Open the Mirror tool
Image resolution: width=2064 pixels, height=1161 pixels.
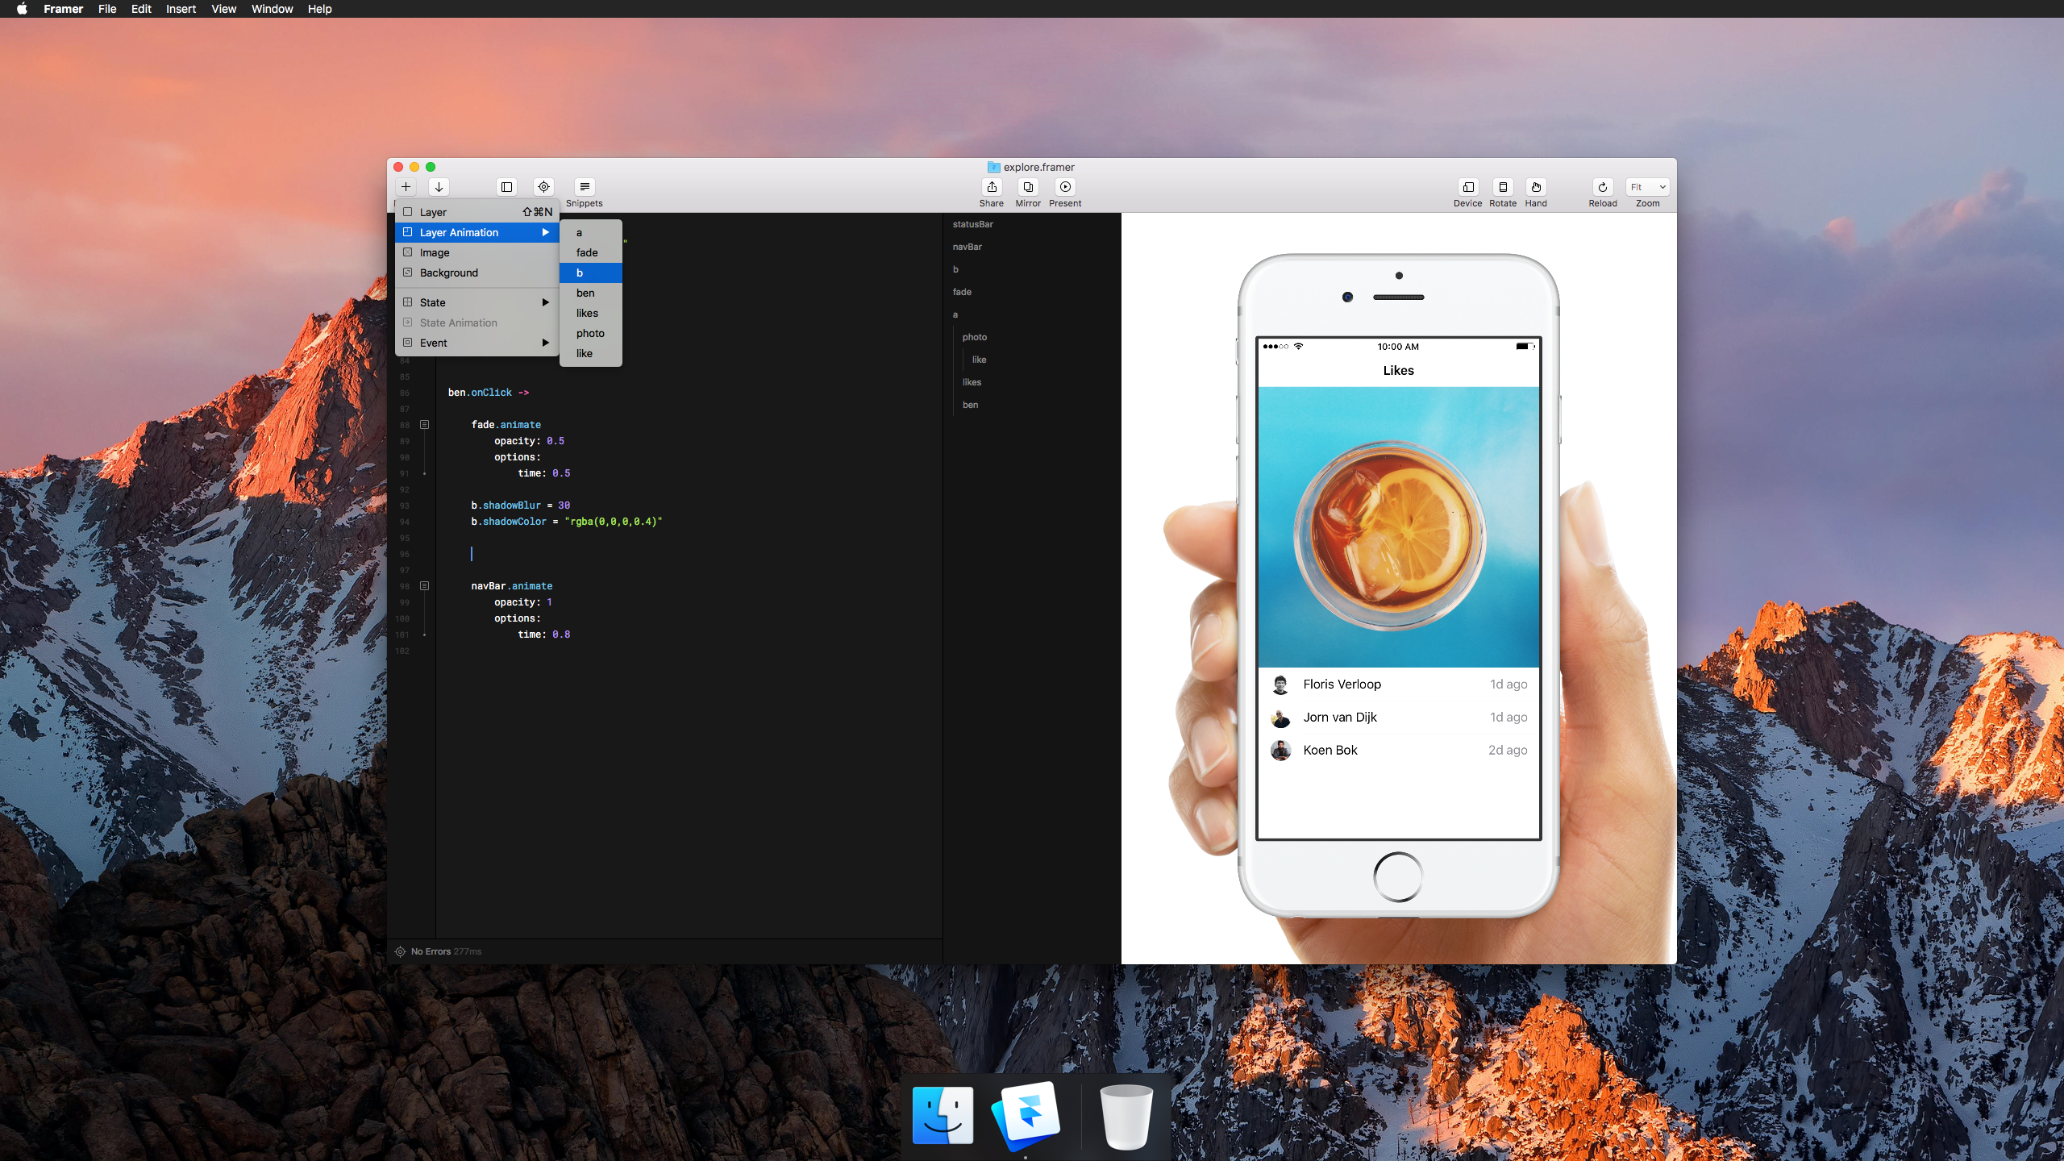(1028, 187)
